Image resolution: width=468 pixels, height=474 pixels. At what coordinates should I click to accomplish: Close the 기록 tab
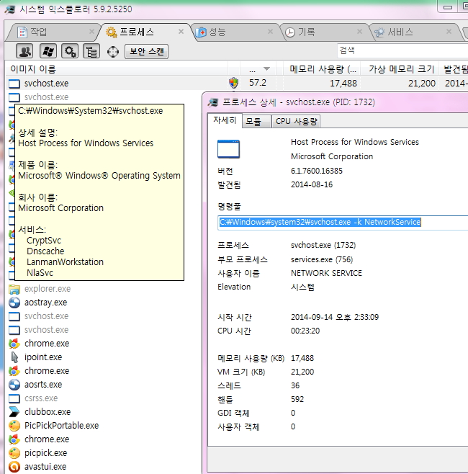(359, 32)
